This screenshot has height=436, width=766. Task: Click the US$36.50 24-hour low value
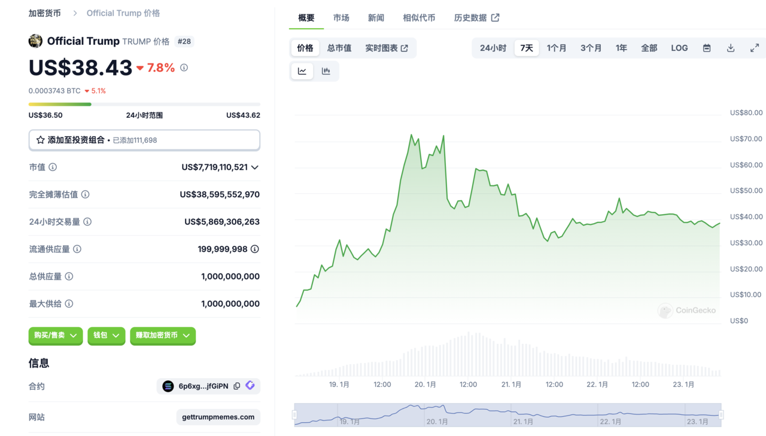(45, 115)
